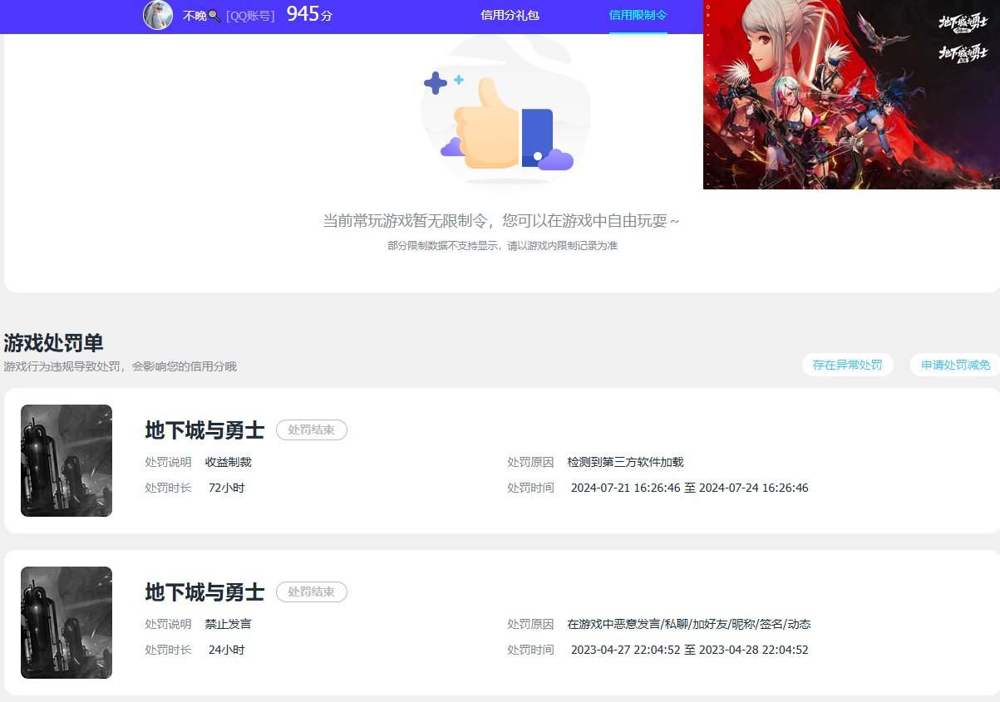Select the 2023-04-27 penalty time range
Image resolution: width=1000 pixels, height=702 pixels.
click(689, 650)
